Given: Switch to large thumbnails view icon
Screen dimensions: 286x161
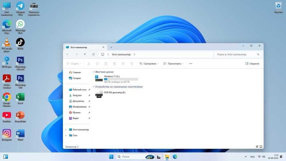Looking at the screenshot, I should (261, 147).
